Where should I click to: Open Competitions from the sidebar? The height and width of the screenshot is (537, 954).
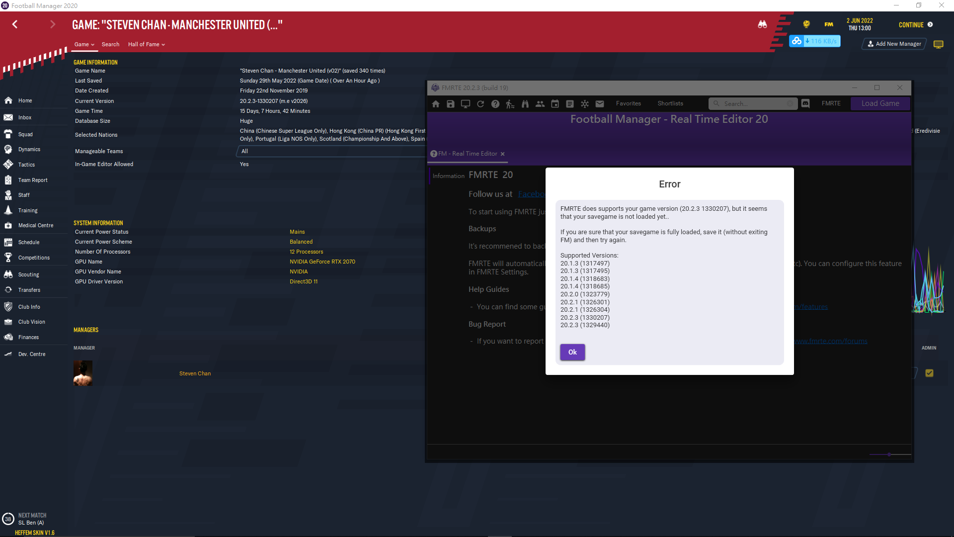(34, 258)
